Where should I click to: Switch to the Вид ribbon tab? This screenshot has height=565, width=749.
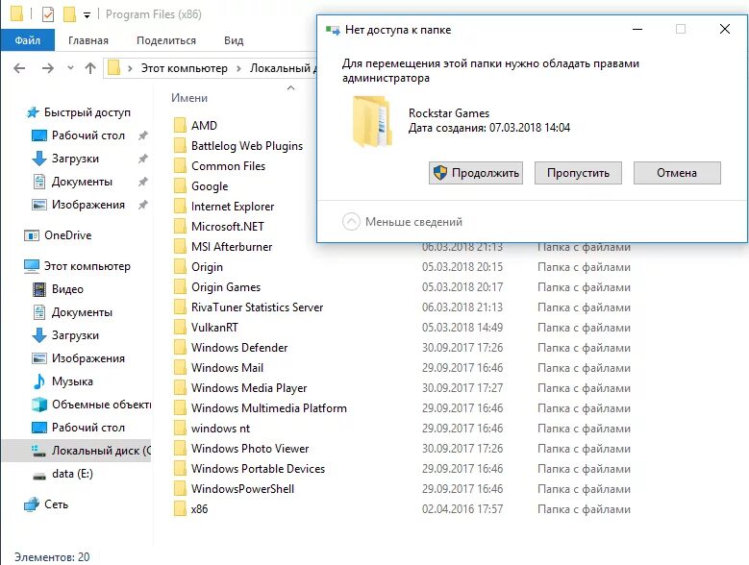(x=234, y=40)
